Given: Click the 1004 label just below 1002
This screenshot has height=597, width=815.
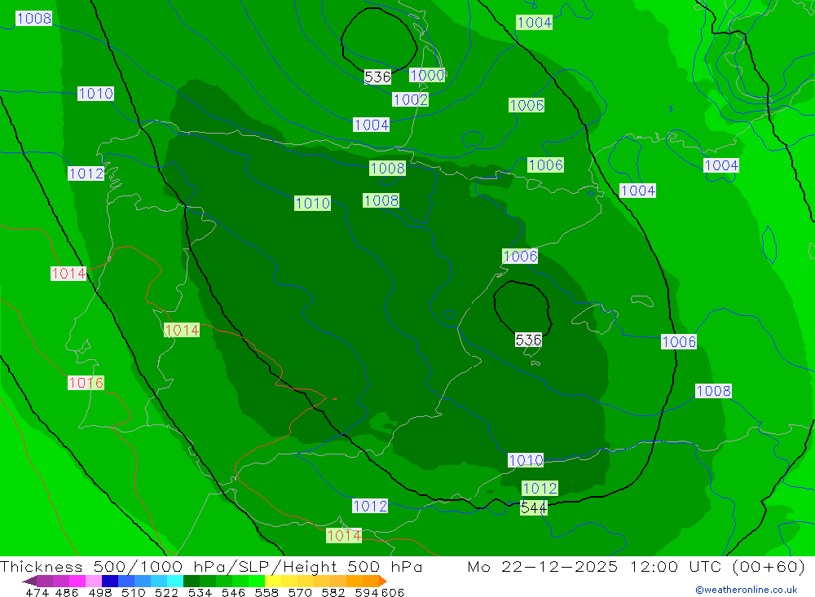Looking at the screenshot, I should (x=371, y=125).
